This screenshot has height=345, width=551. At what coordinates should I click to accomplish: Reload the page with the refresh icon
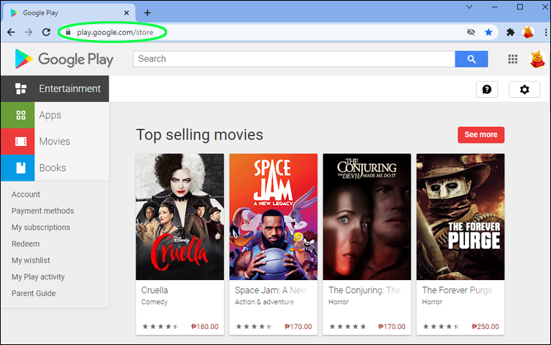pyautogui.click(x=46, y=32)
